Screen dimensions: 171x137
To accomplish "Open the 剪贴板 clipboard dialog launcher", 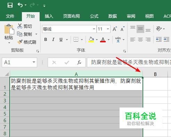I will [x=38, y=51].
